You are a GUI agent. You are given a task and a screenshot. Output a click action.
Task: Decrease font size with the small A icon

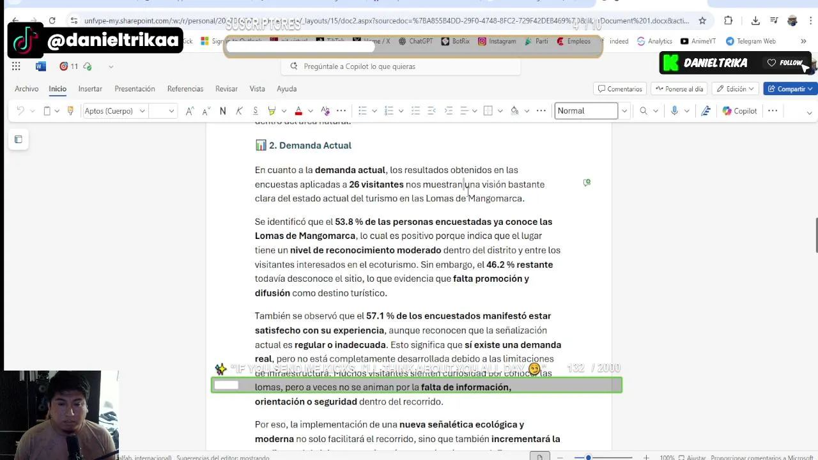tap(206, 111)
